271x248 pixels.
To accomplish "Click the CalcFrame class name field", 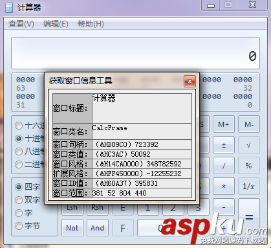I will (142, 131).
